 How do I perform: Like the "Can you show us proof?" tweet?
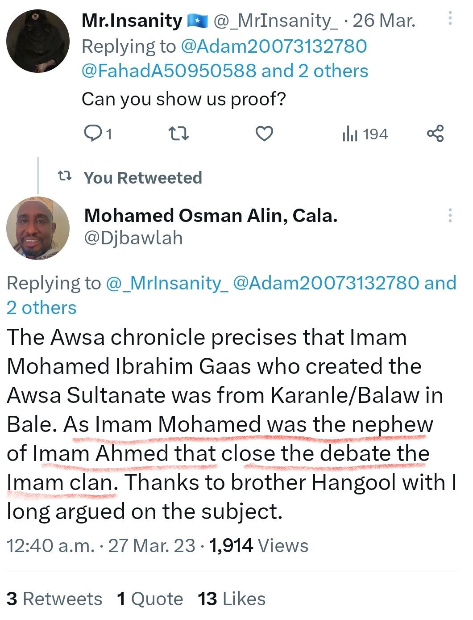[x=264, y=134]
